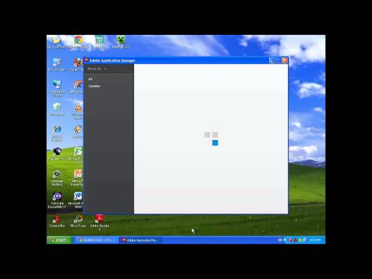Open the My Documents desktop folder

click(56, 42)
